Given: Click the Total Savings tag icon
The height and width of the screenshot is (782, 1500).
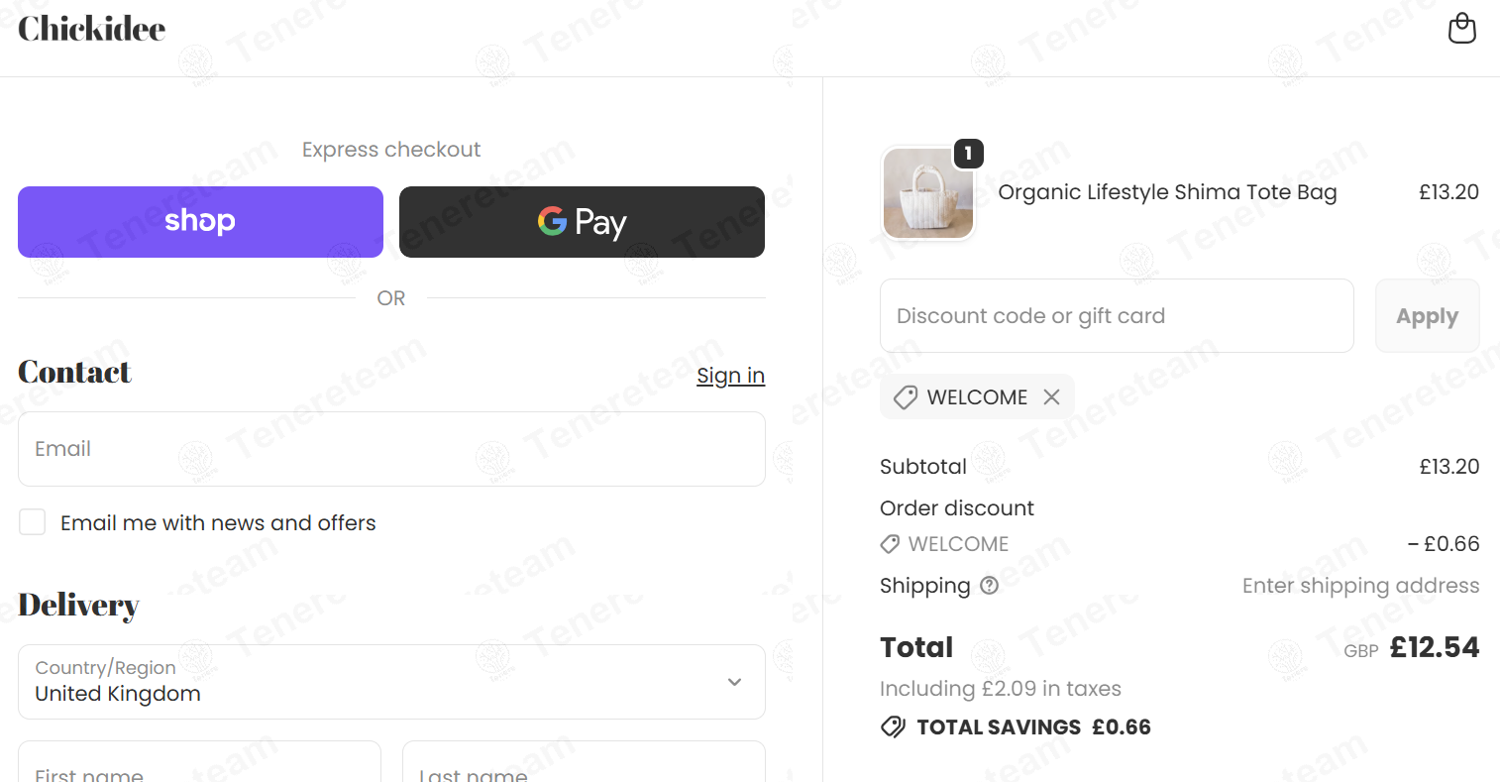Looking at the screenshot, I should coord(893,727).
